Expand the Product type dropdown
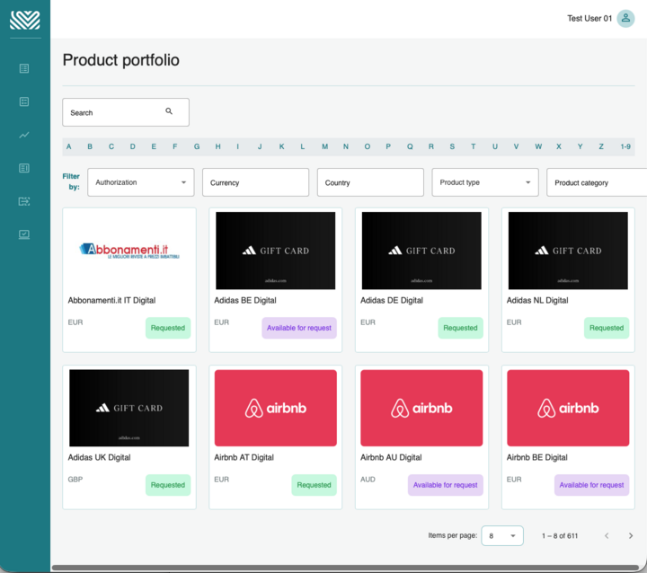Image resolution: width=647 pixels, height=573 pixels. [485, 182]
